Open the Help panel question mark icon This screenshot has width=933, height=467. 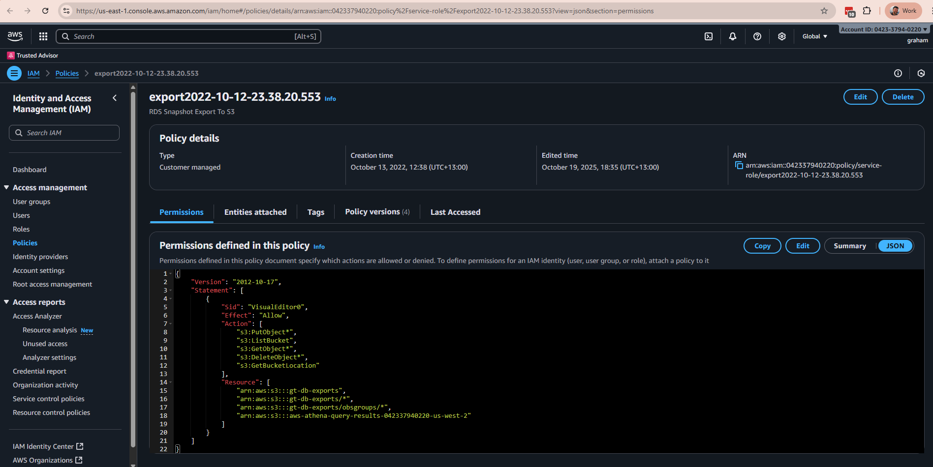coord(757,36)
